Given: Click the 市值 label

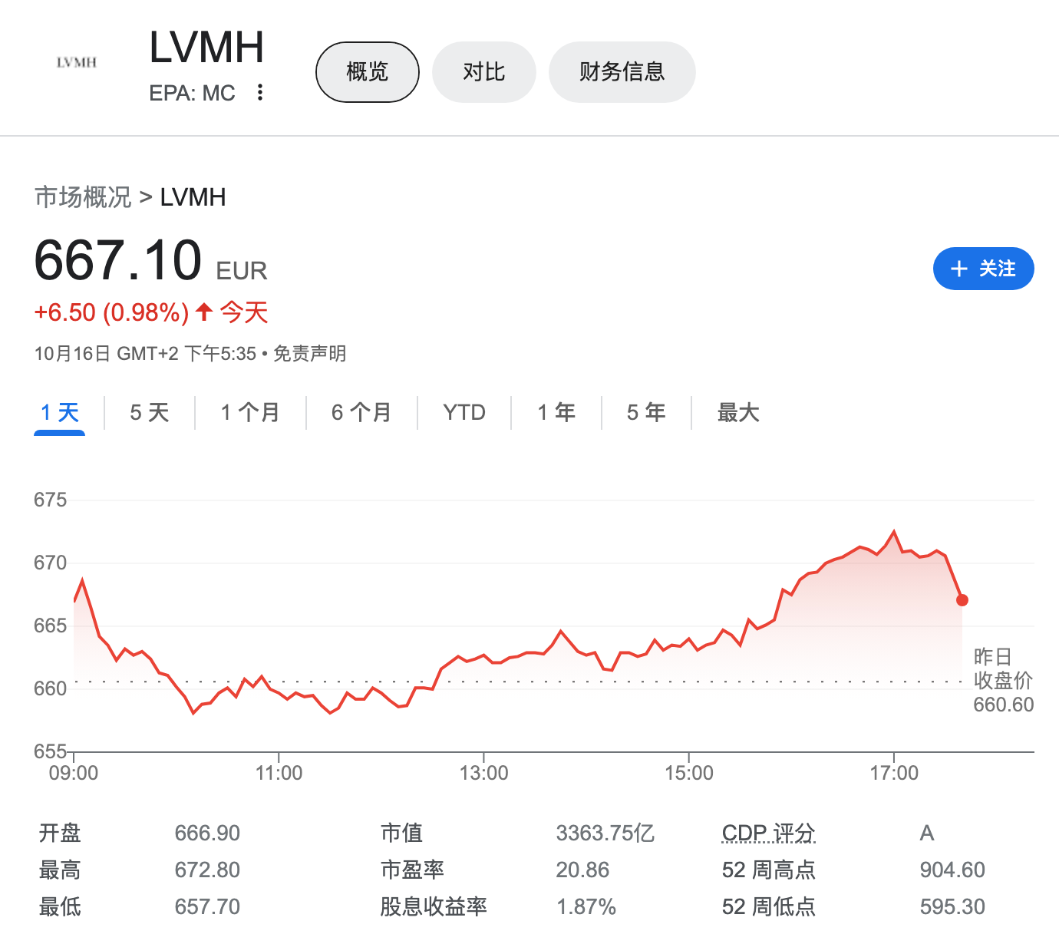Looking at the screenshot, I should click(401, 833).
